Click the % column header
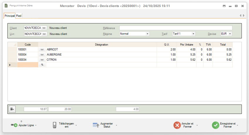 click(200, 44)
